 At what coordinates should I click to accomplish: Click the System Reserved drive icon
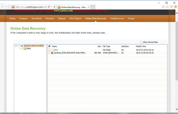point(22,46)
